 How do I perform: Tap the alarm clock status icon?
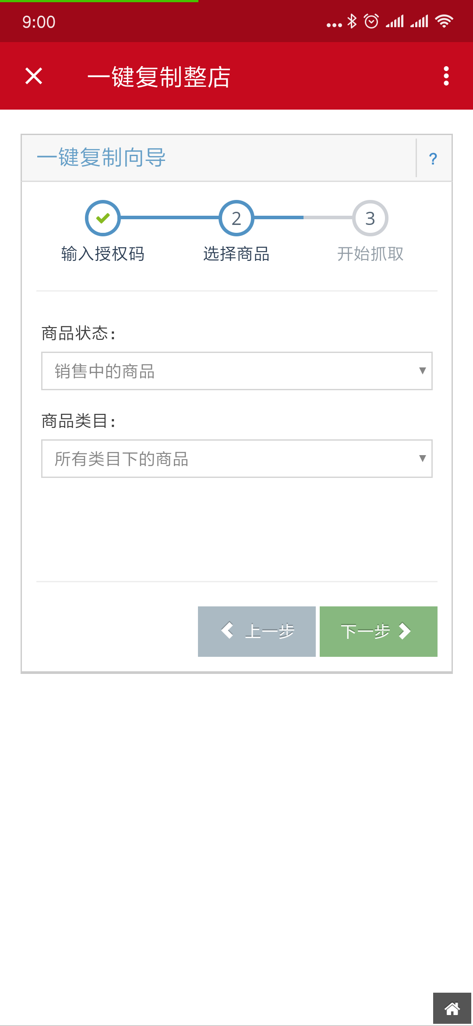(371, 21)
